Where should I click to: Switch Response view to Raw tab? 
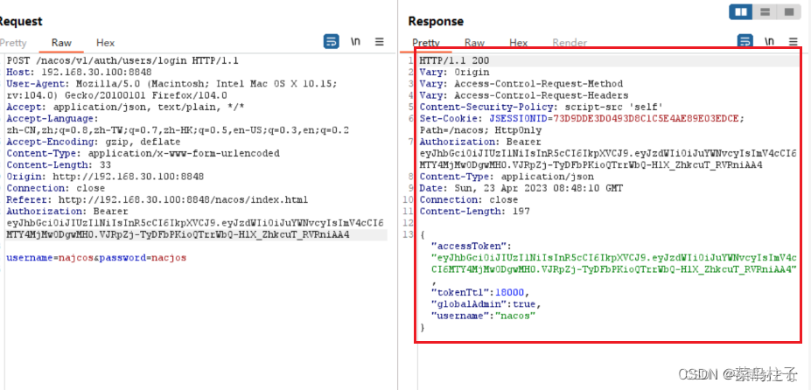coord(474,43)
